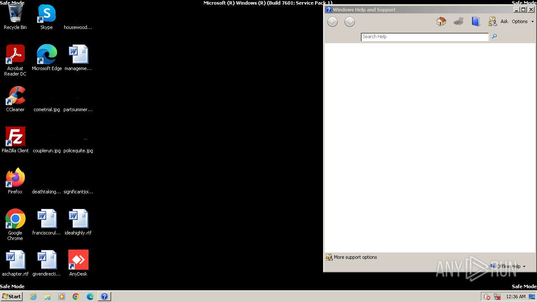The width and height of the screenshot is (537, 302).
Task: Minimize the Help and Support window
Action: click(516, 10)
